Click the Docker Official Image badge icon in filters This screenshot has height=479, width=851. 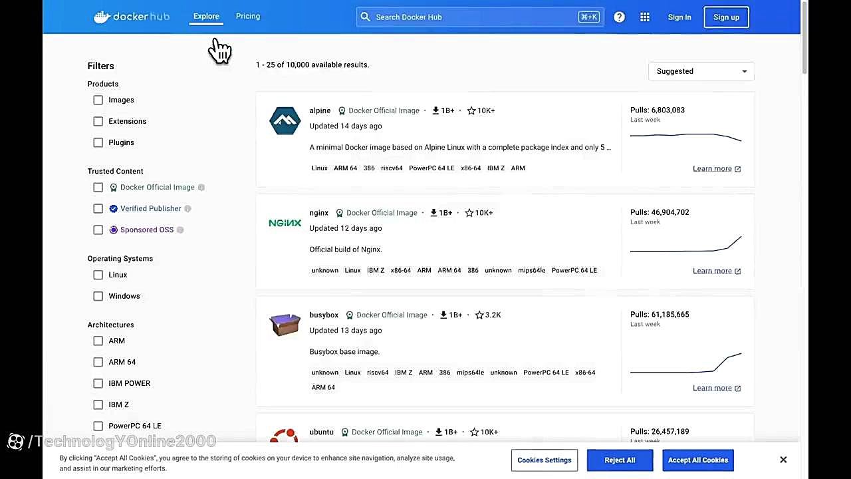(114, 188)
